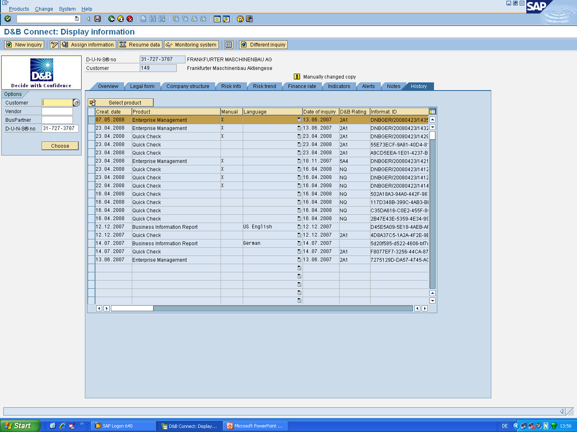This screenshot has width=577, height=432.
Task: Open language value help in German row
Action: tap(299, 243)
